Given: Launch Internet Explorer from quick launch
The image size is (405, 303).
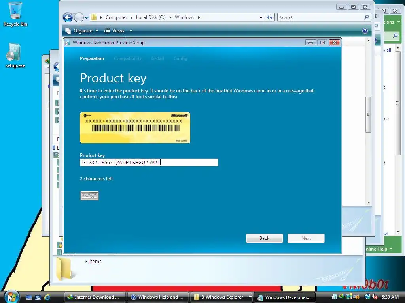Looking at the screenshot, I should 47,297.
